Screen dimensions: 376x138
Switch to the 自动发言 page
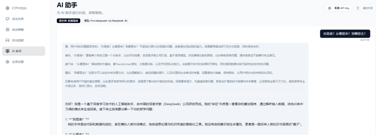[23, 19]
